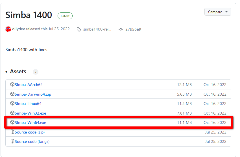Click the package icon for Simba-Darwin64.zip

pos(12,94)
